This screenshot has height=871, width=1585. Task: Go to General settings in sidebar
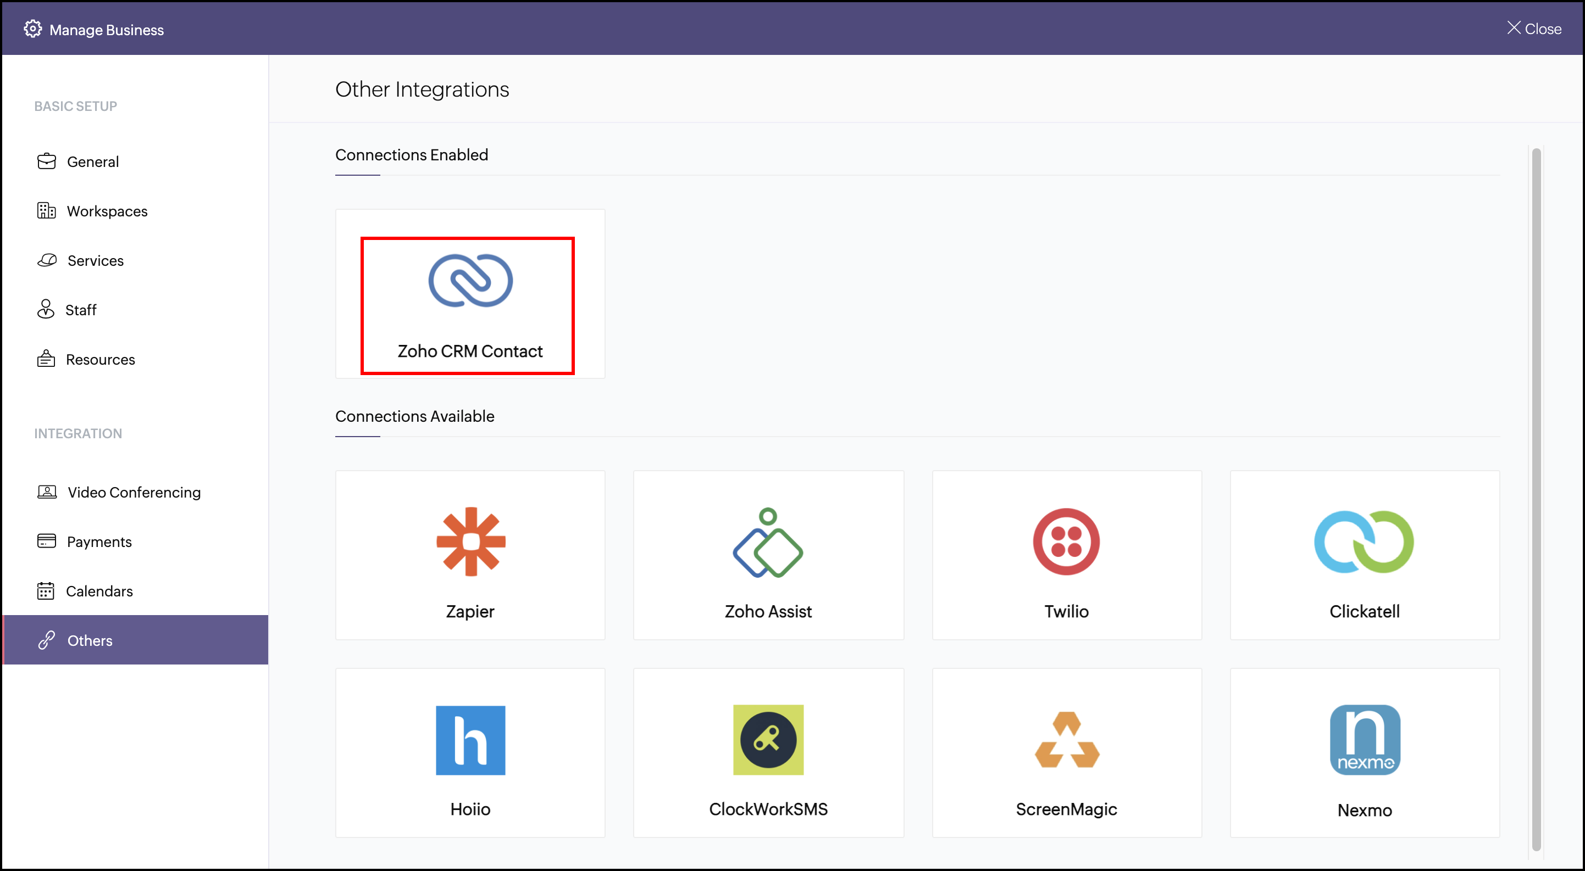(92, 161)
